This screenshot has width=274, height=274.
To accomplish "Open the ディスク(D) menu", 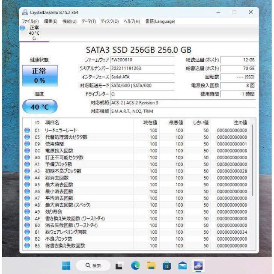I will coord(110,21).
